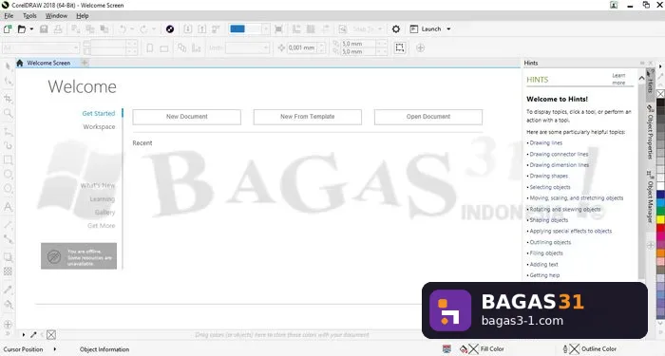The image size is (665, 356).
Task: Click the full-screen preview icon
Action: click(278, 28)
